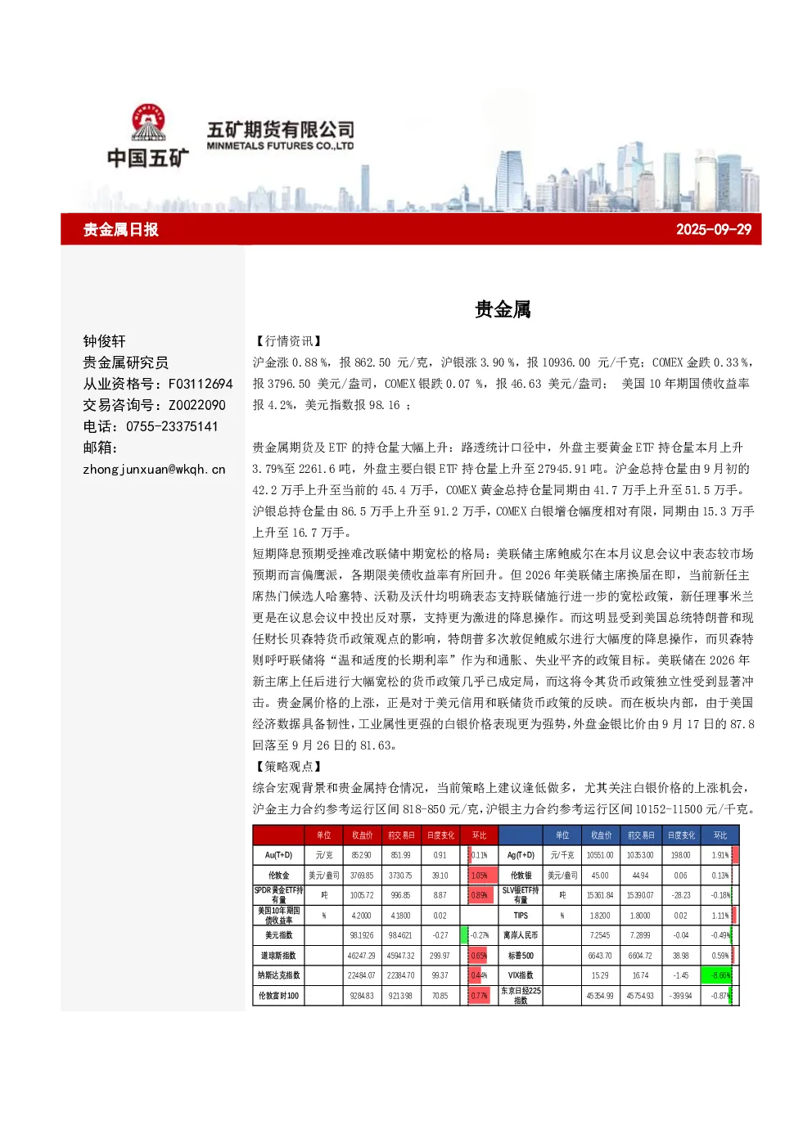This screenshot has width=812, height=1148.
Task: Click the 1.91% Ag(T+D) change cell
Action: click(720, 855)
